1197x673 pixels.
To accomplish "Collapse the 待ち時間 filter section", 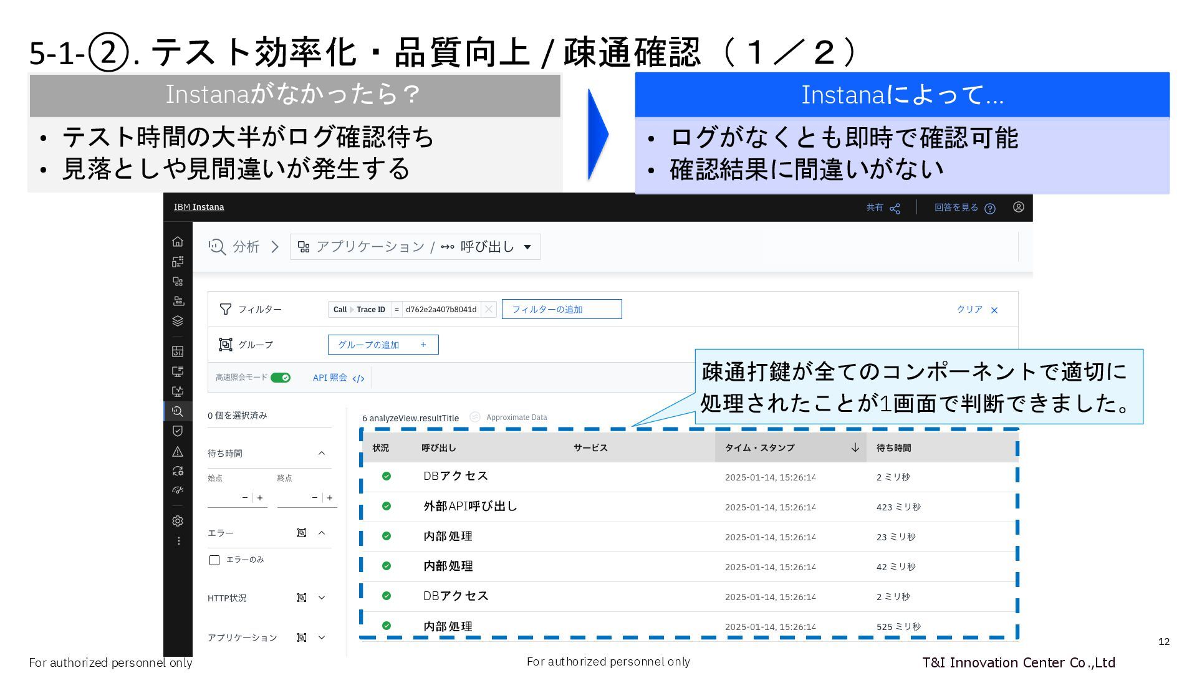I will coord(322,453).
